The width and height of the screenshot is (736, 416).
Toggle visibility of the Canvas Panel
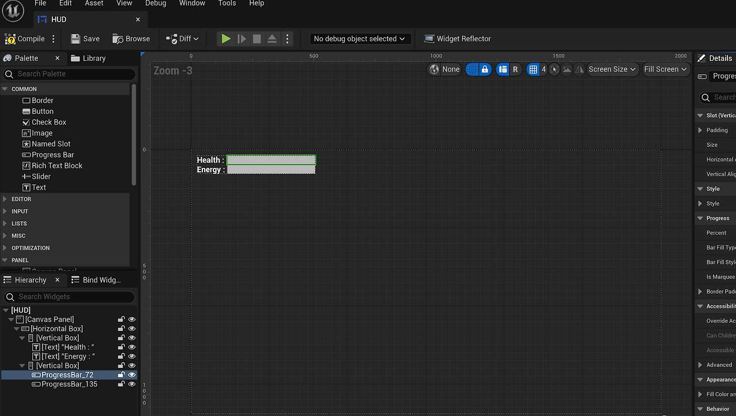pos(132,319)
